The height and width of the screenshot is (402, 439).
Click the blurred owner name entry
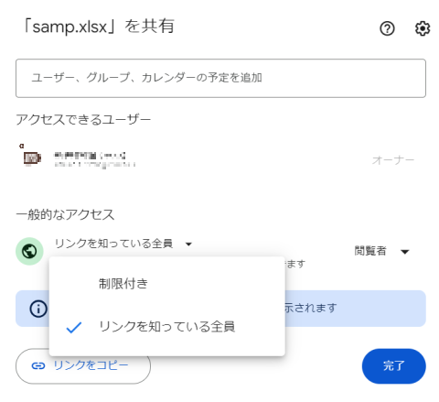click(94, 159)
